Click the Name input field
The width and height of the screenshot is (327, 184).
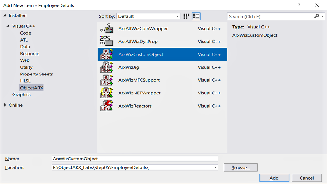point(135,159)
